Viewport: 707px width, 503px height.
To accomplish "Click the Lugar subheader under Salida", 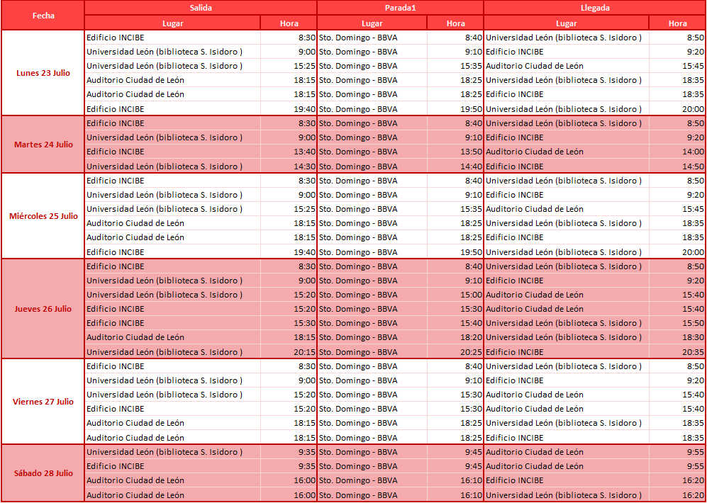I will (172, 23).
